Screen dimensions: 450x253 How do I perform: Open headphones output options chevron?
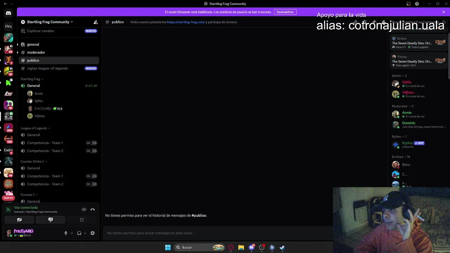point(85,233)
